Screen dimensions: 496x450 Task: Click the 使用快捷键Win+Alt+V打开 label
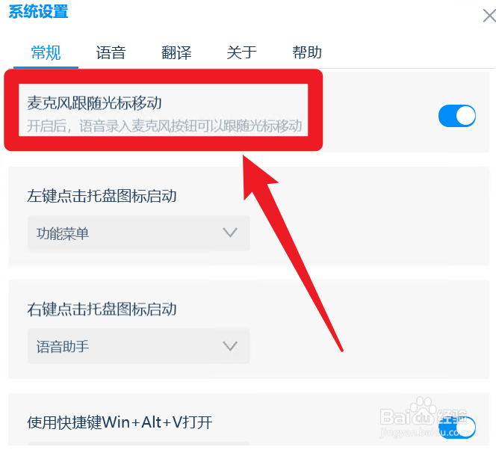tap(120, 422)
